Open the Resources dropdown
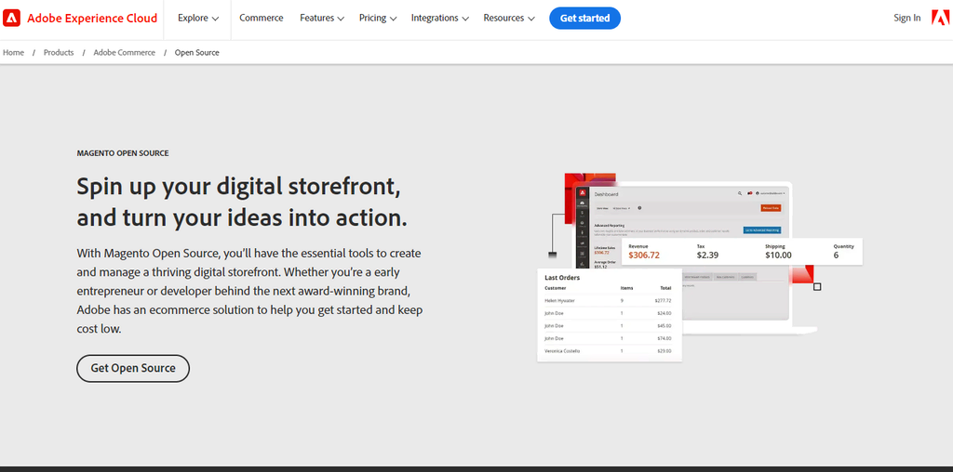953x472 pixels. pyautogui.click(x=509, y=19)
